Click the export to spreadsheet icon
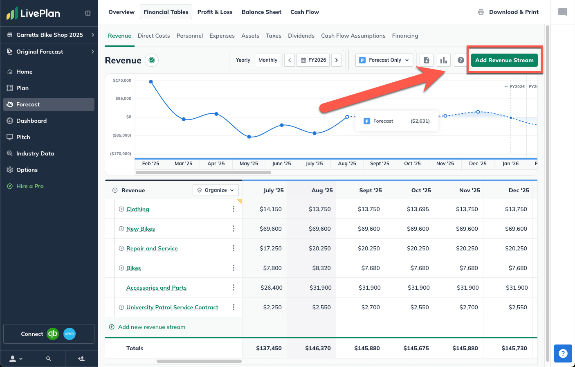575x367 pixels. click(427, 60)
